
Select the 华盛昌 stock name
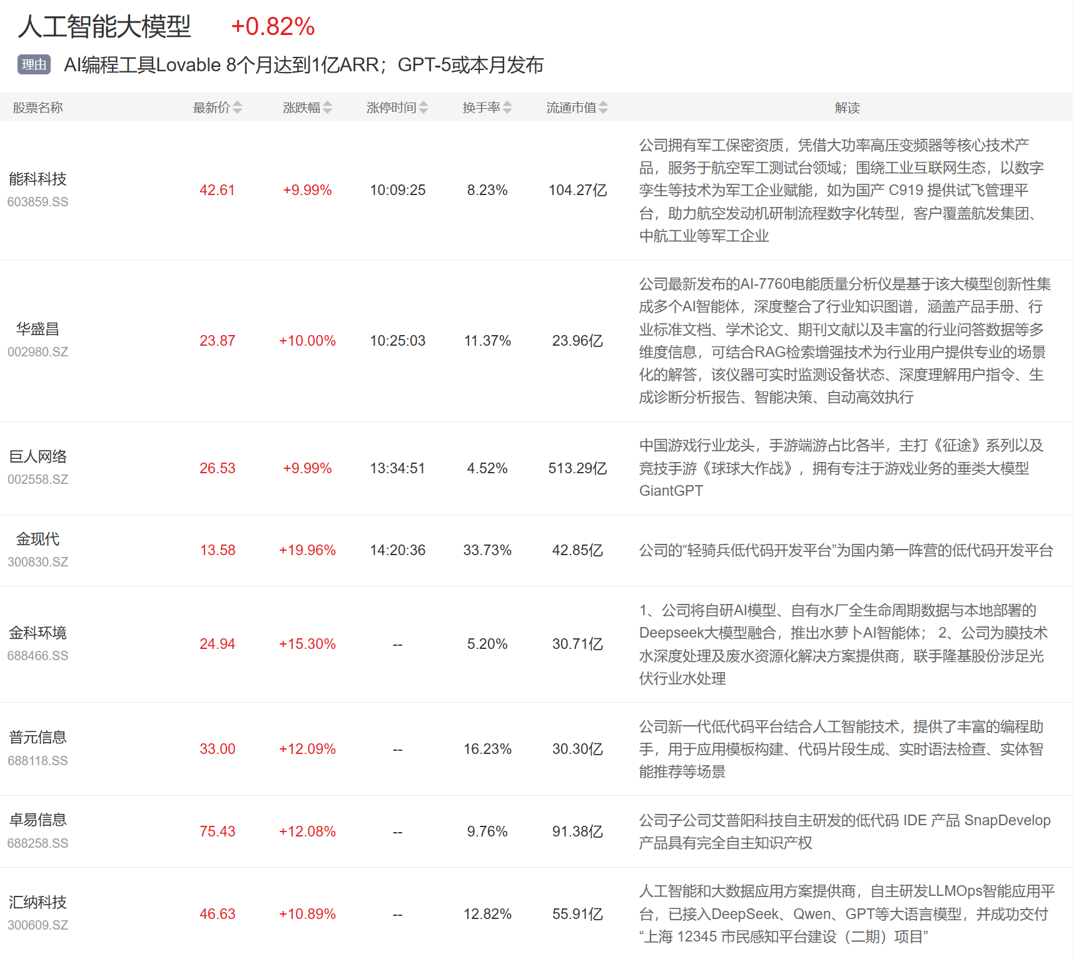(38, 329)
